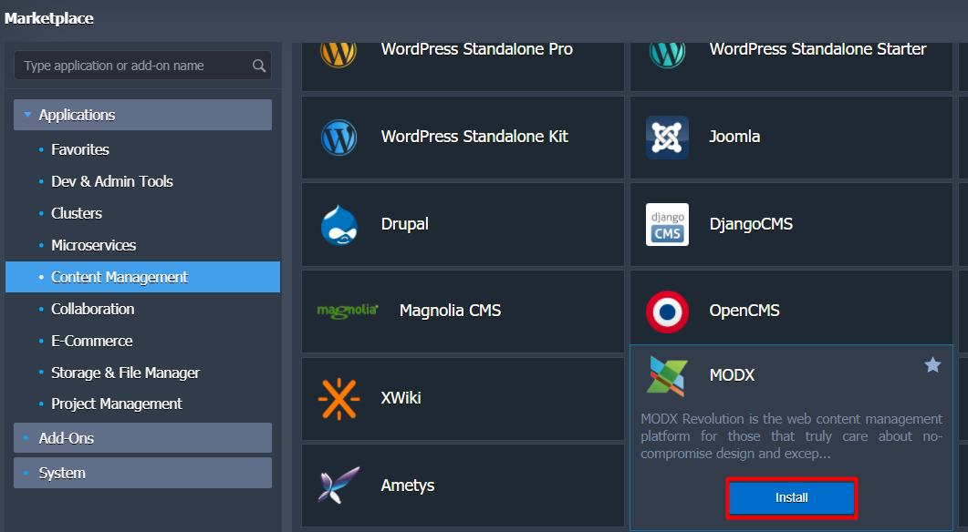Collapse the Applications section arrow
Screen dimensions: 968x532
27,115
